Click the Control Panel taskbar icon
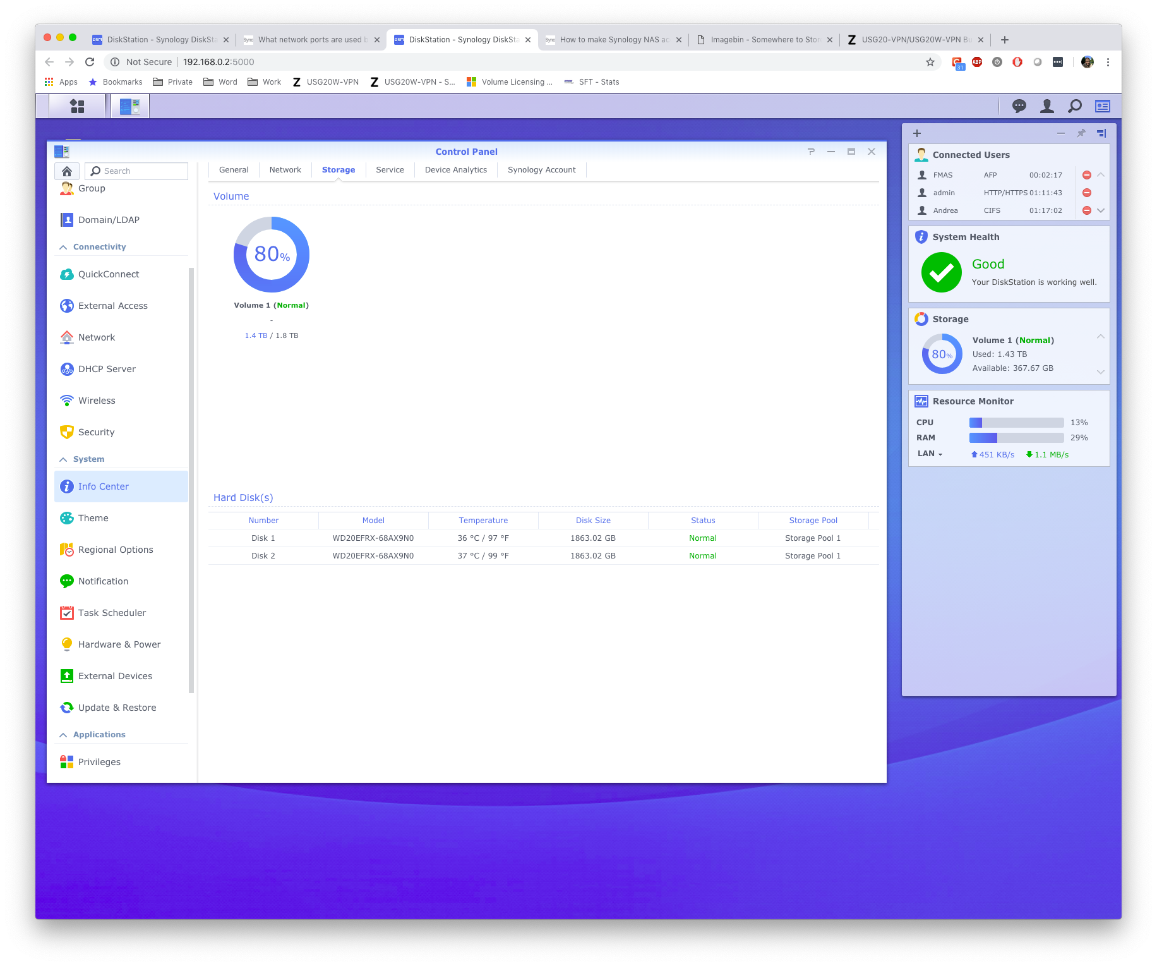 click(x=130, y=106)
